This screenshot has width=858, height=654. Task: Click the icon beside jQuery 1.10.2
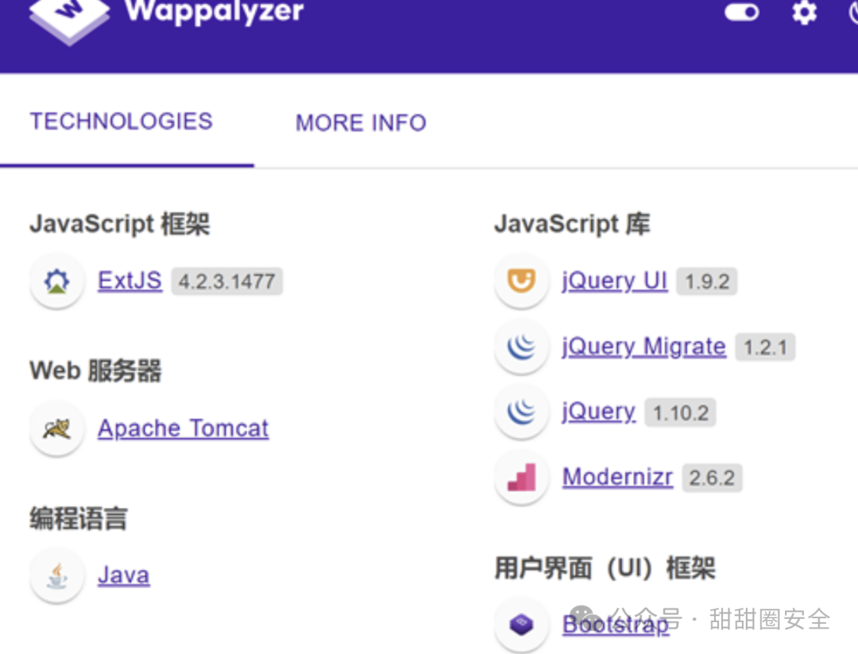pyautogui.click(x=521, y=412)
